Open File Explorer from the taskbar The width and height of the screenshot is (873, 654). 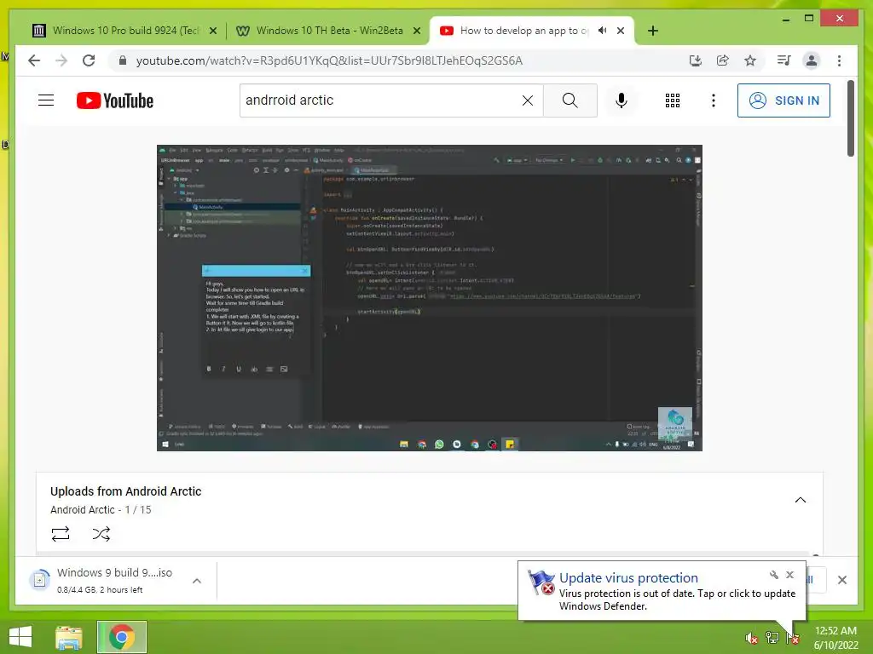69,637
